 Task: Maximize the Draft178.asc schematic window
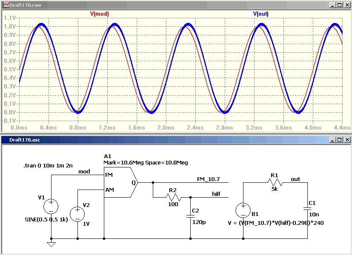(x=340, y=140)
